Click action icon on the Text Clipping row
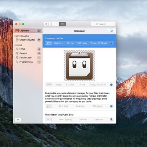 pos(111,119)
